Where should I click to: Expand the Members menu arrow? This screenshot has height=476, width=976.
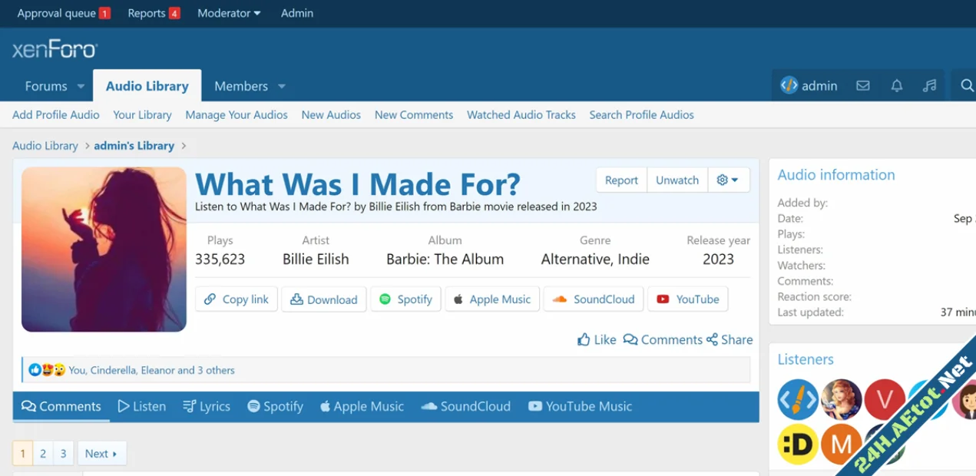pos(282,87)
